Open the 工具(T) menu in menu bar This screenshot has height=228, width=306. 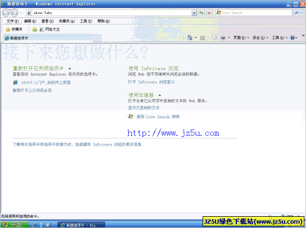click(x=86, y=21)
